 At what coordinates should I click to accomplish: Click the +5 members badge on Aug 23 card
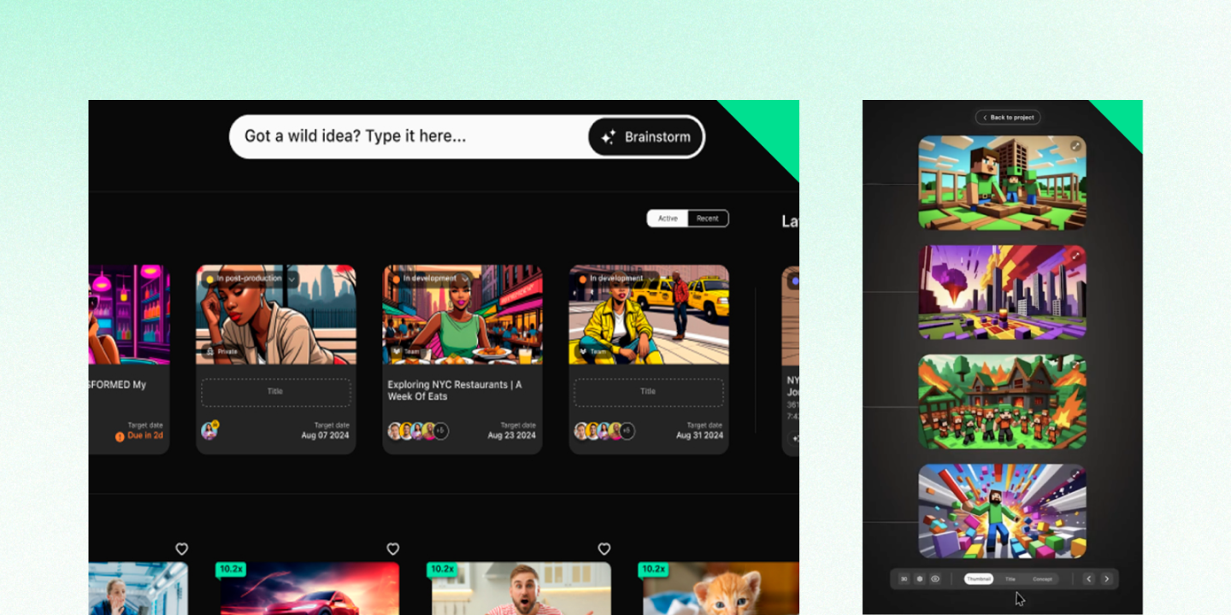(441, 431)
